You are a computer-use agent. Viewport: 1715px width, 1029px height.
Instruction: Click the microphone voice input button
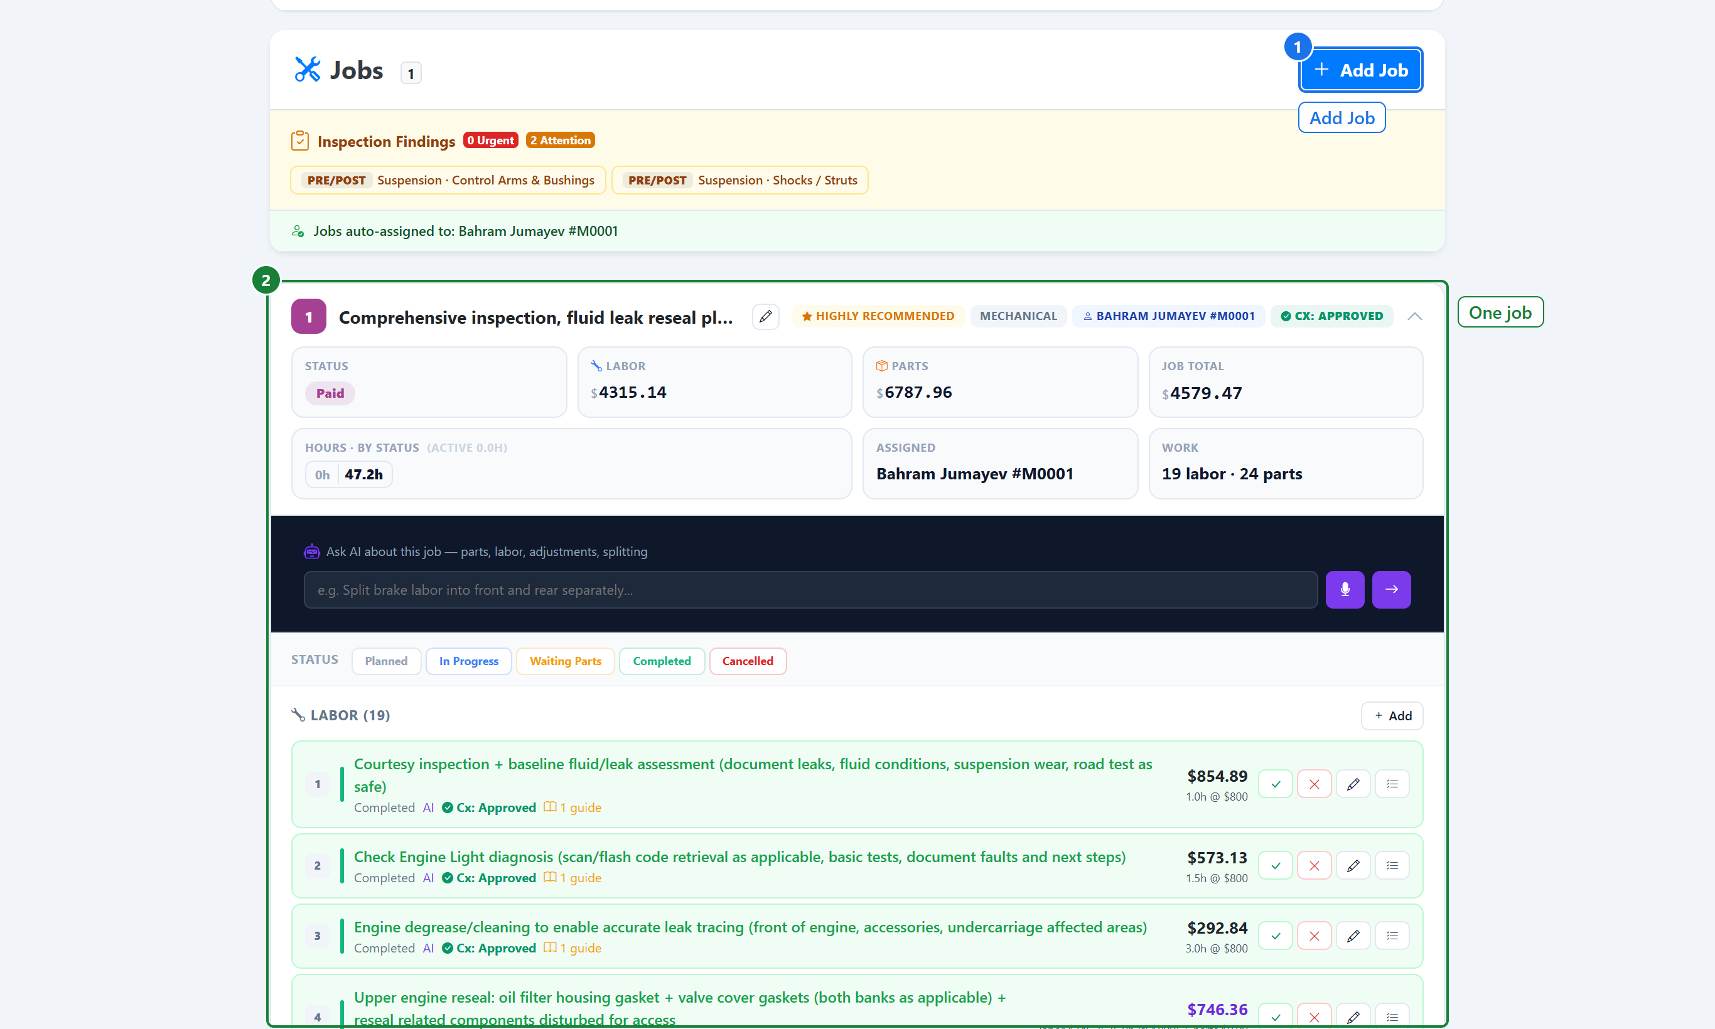coord(1344,589)
